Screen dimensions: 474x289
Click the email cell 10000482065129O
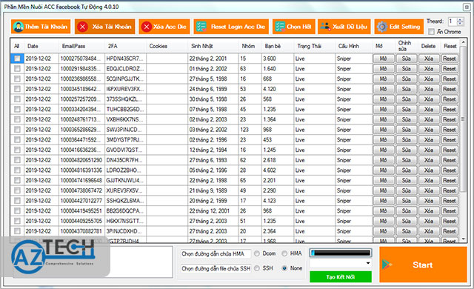coord(81,160)
